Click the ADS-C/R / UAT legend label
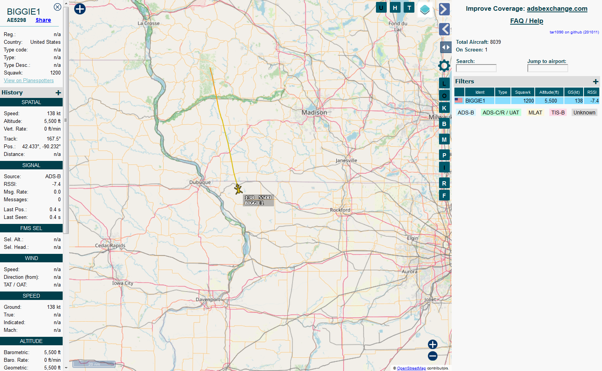The image size is (602, 371). [501, 113]
